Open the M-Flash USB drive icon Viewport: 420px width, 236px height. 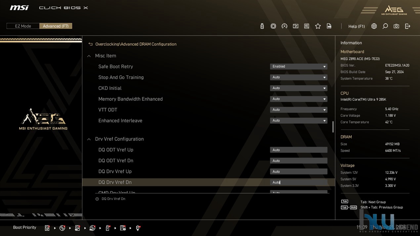click(x=262, y=26)
